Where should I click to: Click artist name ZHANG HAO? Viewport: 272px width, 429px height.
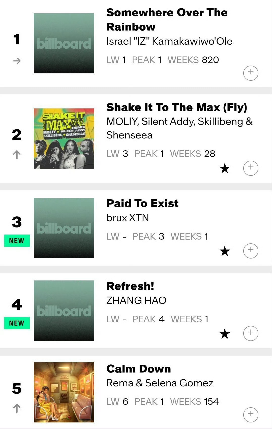tap(136, 300)
